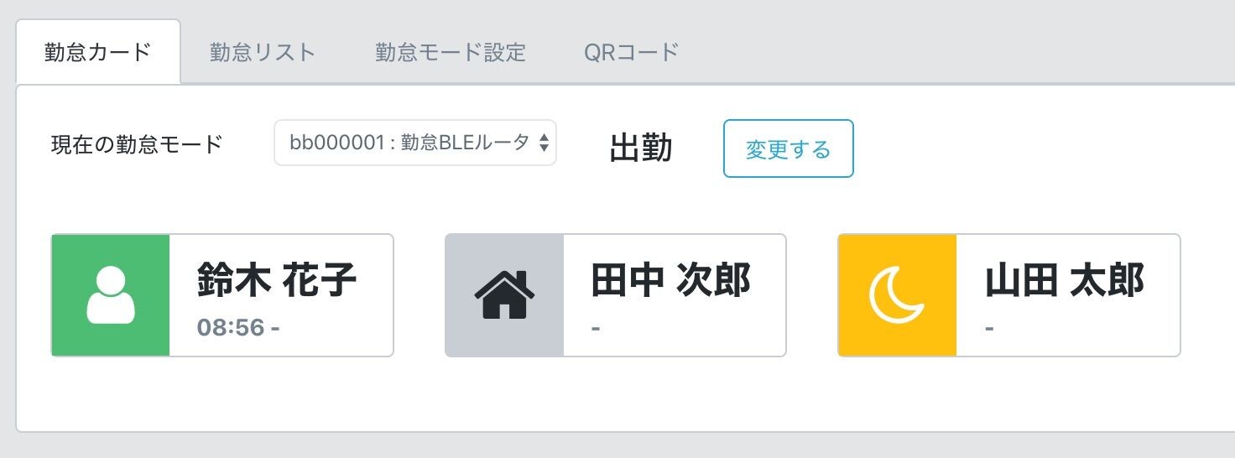Image resolution: width=1235 pixels, height=458 pixels.
Task: Click the 現在の勤怠モード label
Action: click(x=137, y=144)
